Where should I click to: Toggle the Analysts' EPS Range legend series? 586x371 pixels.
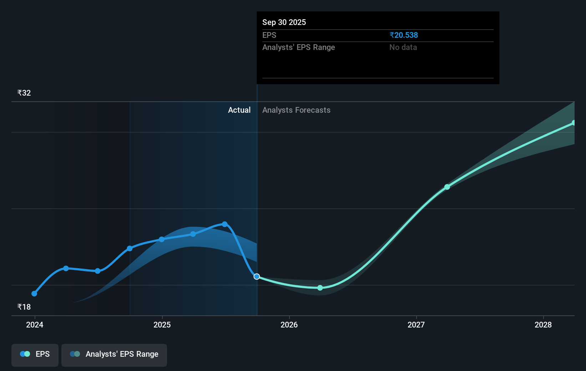tap(114, 355)
